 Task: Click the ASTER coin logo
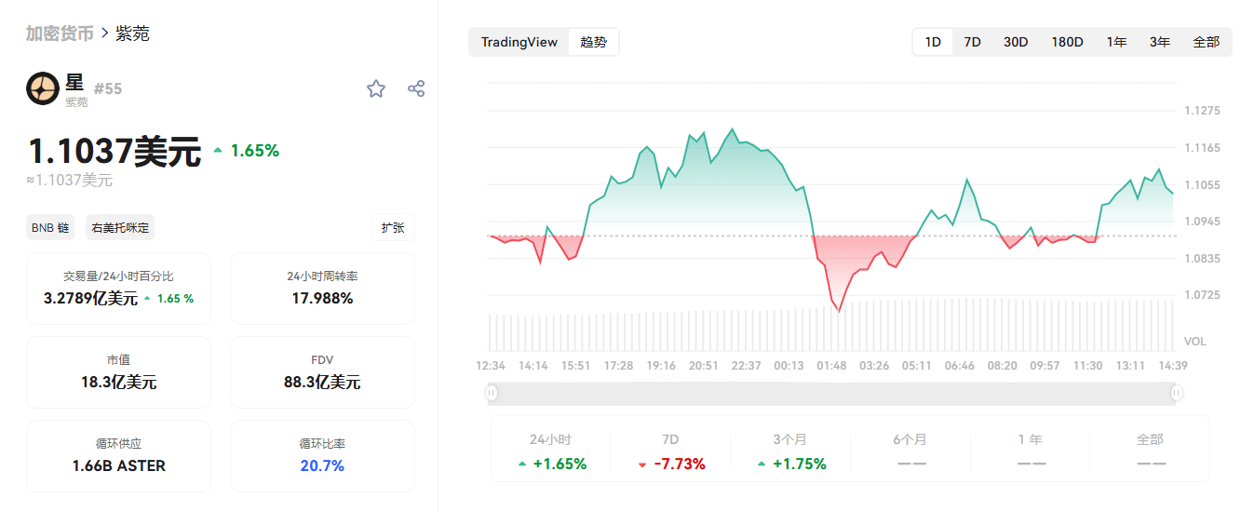[43, 88]
